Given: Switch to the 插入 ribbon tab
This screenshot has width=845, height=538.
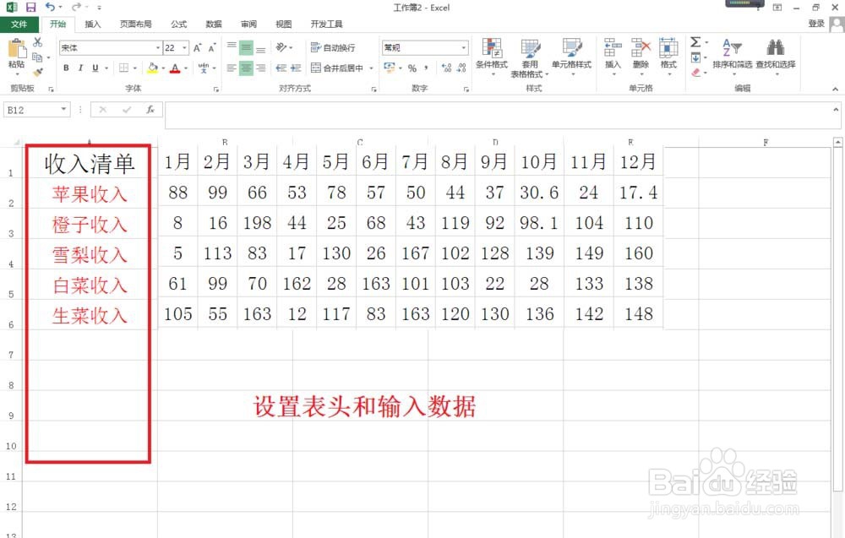Looking at the screenshot, I should [x=93, y=24].
